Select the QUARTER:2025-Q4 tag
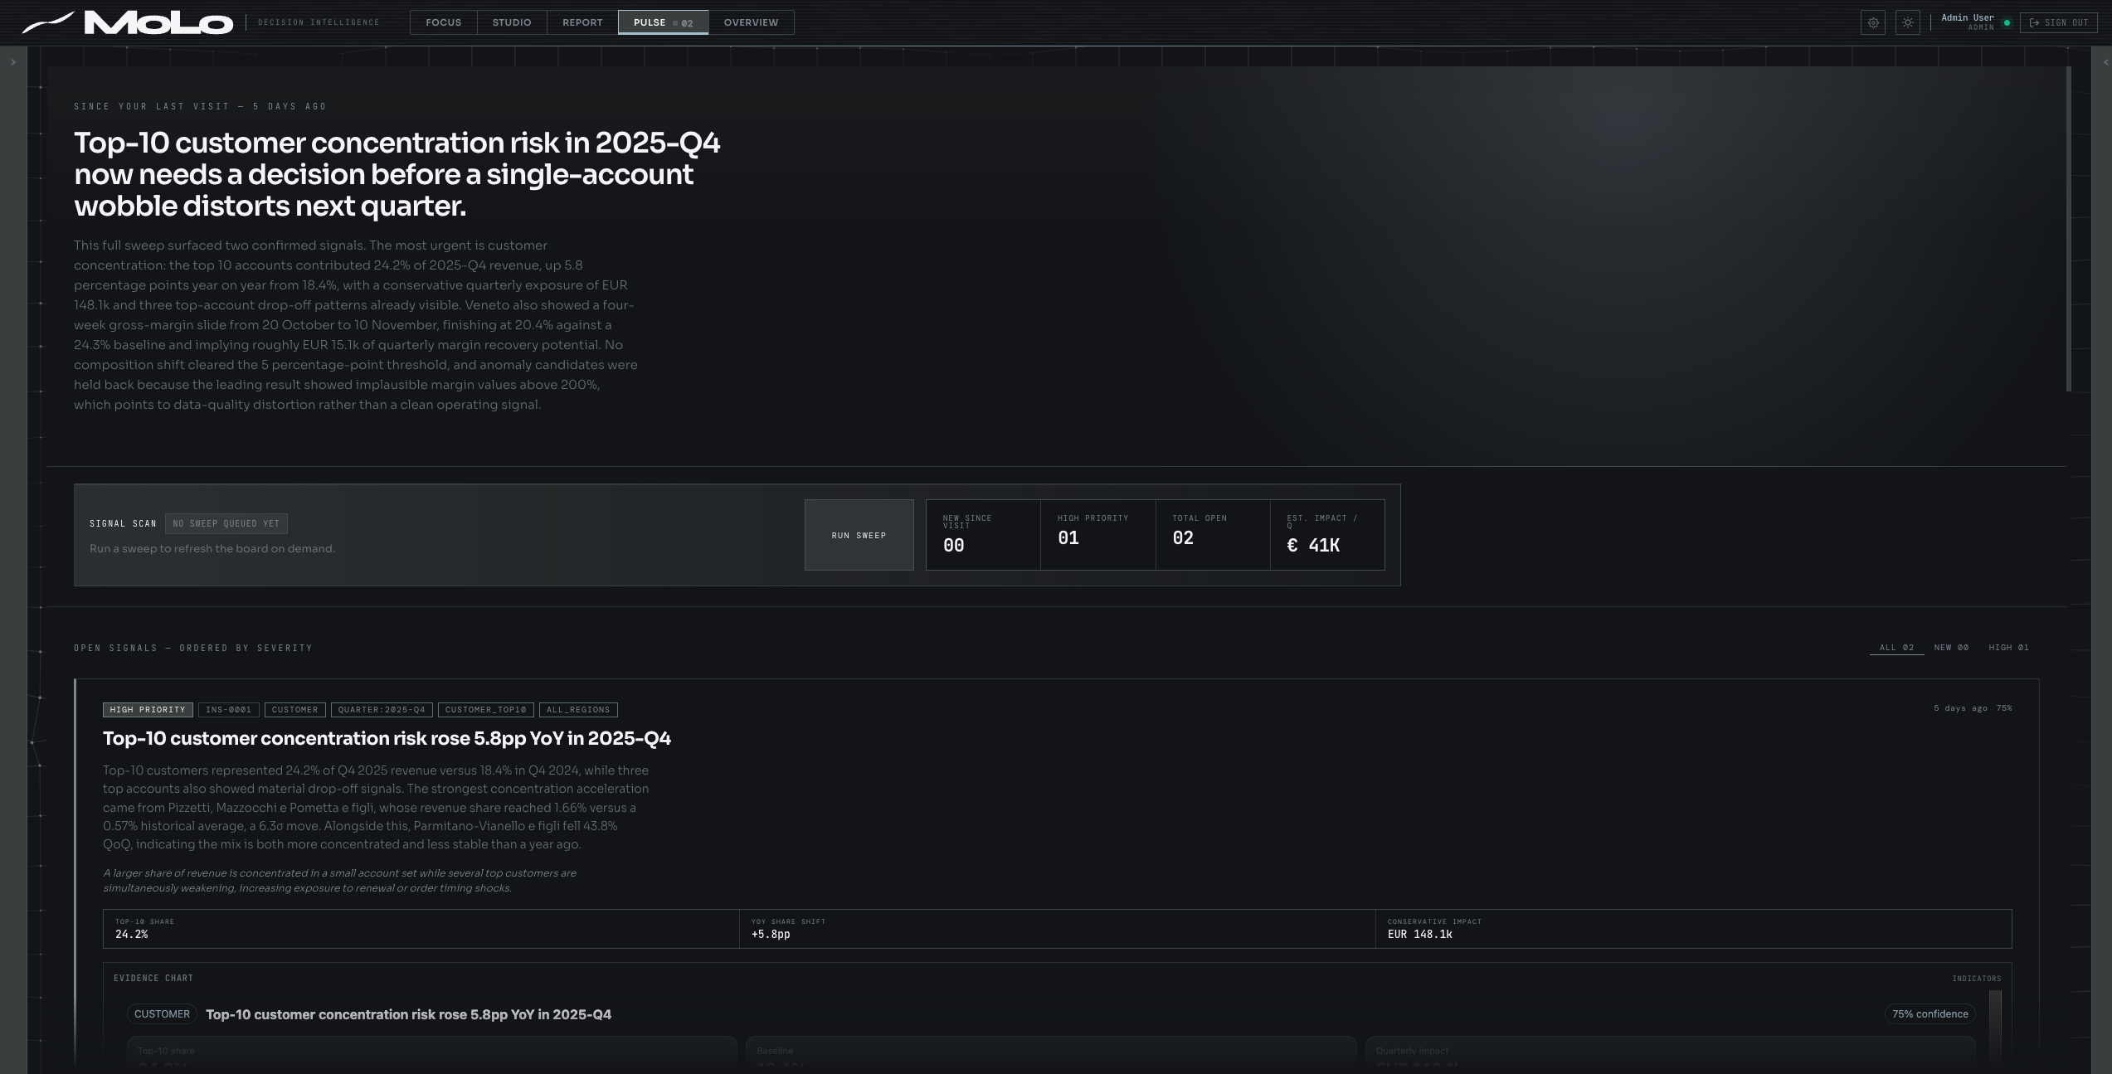 [x=382, y=710]
